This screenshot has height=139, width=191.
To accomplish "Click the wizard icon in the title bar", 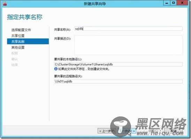I will pos(5,4).
